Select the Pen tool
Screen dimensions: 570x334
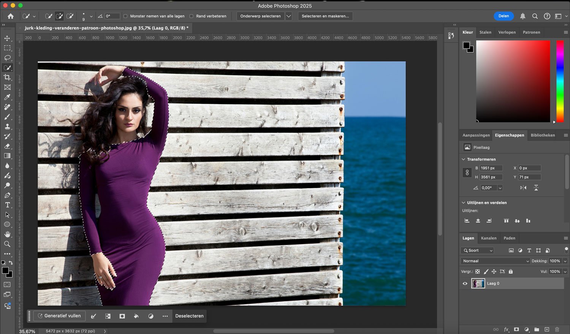pyautogui.click(x=7, y=195)
